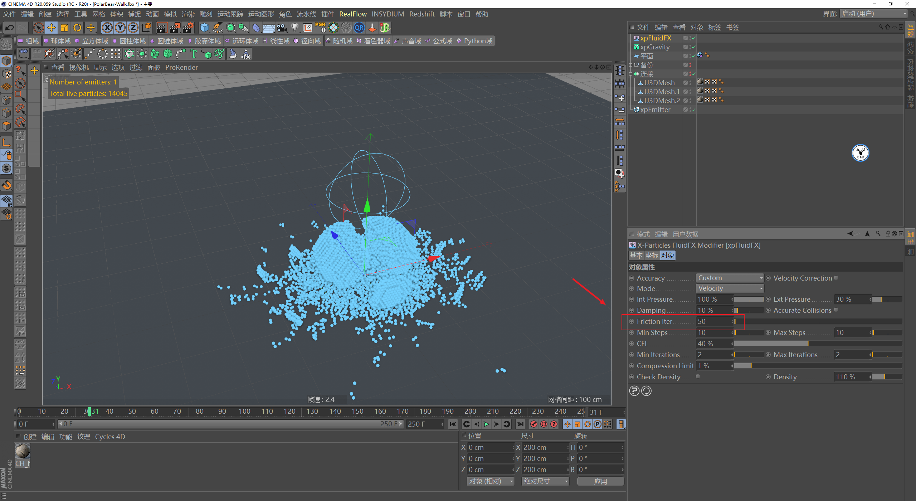Open the 对象 (相对) coordinate dropdown
The width and height of the screenshot is (916, 501).
click(x=491, y=481)
